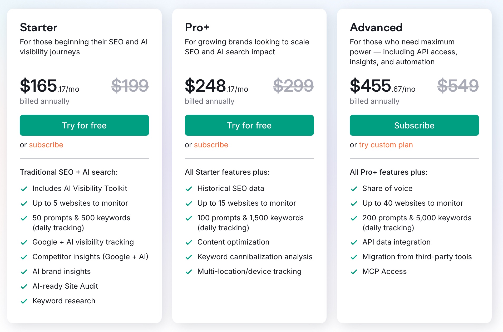Click "billed annually" under Advanced plan
Screen dimensions: 503x332
click(374, 101)
